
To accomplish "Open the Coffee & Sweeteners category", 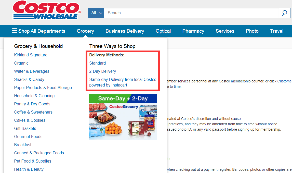I will [33, 112].
